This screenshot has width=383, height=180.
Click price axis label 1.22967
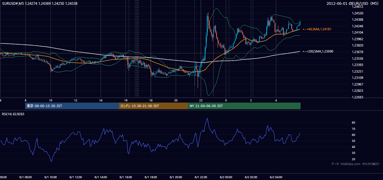[357, 84]
